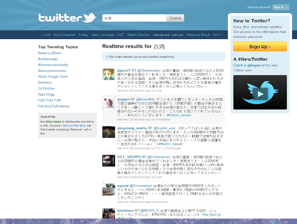Click the filter:links search tip link
The image size is (297, 224).
(53, 122)
